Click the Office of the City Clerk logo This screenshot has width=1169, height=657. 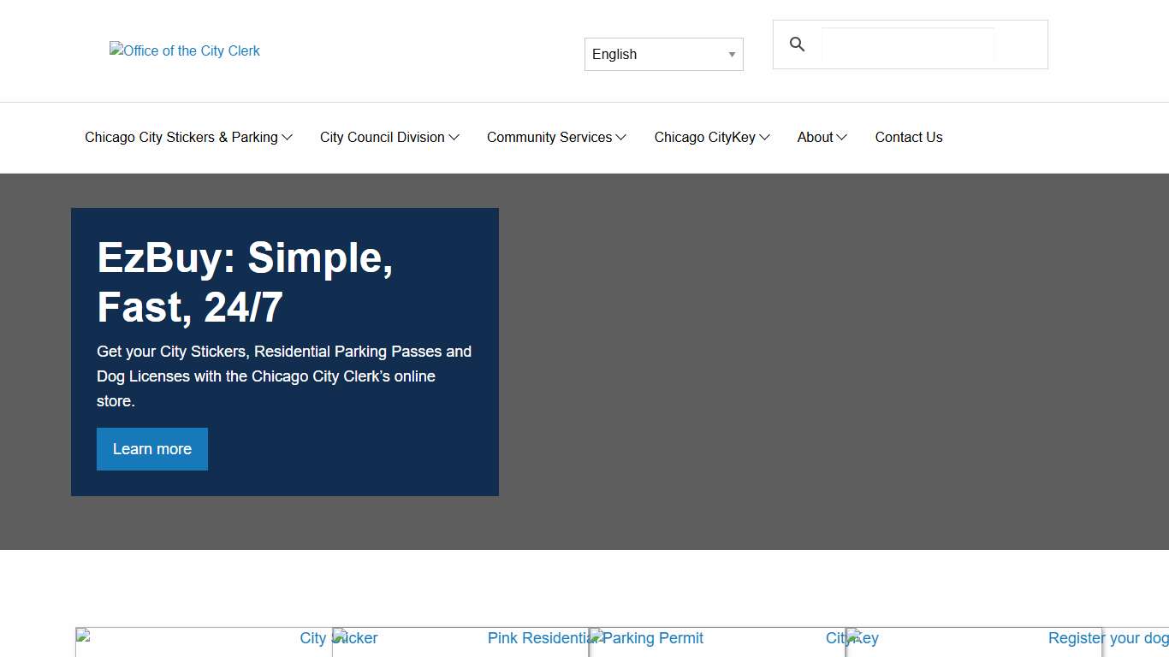[x=185, y=51]
